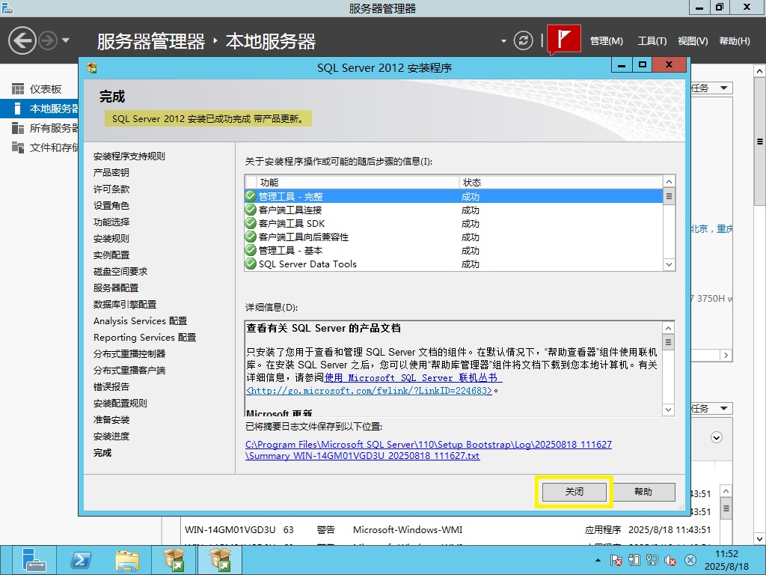The height and width of the screenshot is (575, 766).
Task: Select the 客户端工具 SDK row
Action: coord(453,223)
